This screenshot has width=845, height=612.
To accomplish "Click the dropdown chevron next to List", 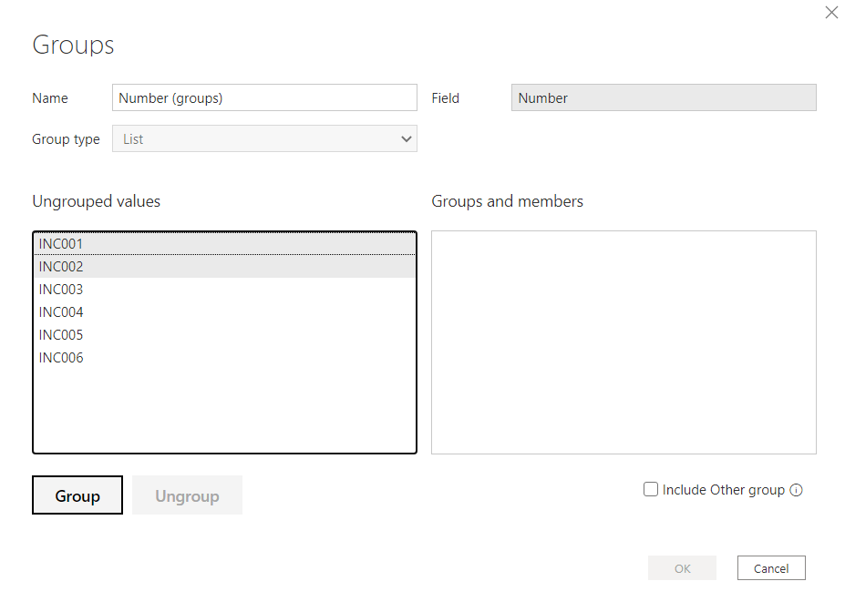I will tap(407, 138).
